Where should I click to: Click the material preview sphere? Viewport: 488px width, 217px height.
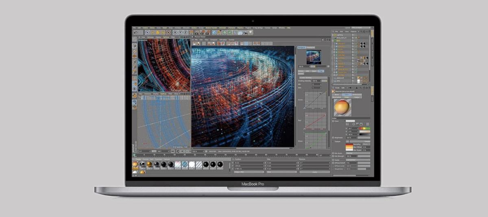(x=342, y=107)
